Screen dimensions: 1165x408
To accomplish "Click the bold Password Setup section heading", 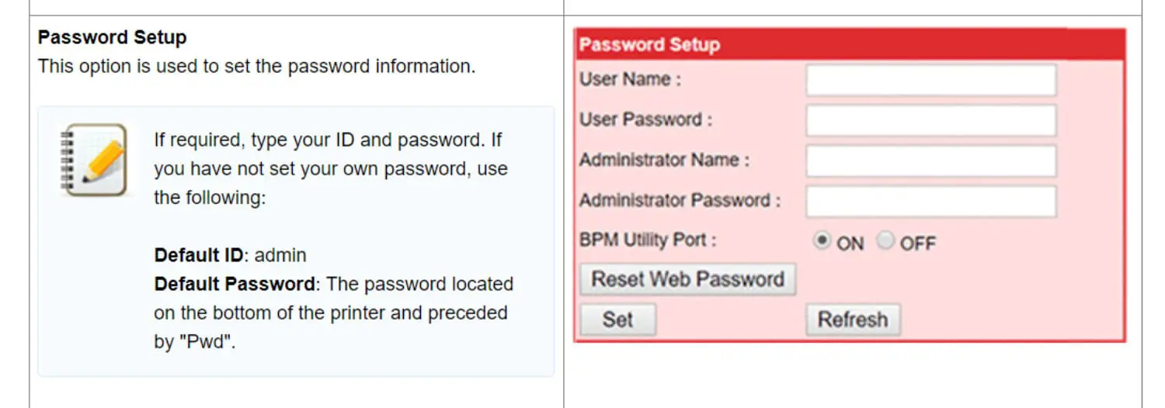I will 113,37.
